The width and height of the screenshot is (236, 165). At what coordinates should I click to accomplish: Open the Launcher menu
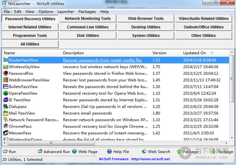[66, 11]
